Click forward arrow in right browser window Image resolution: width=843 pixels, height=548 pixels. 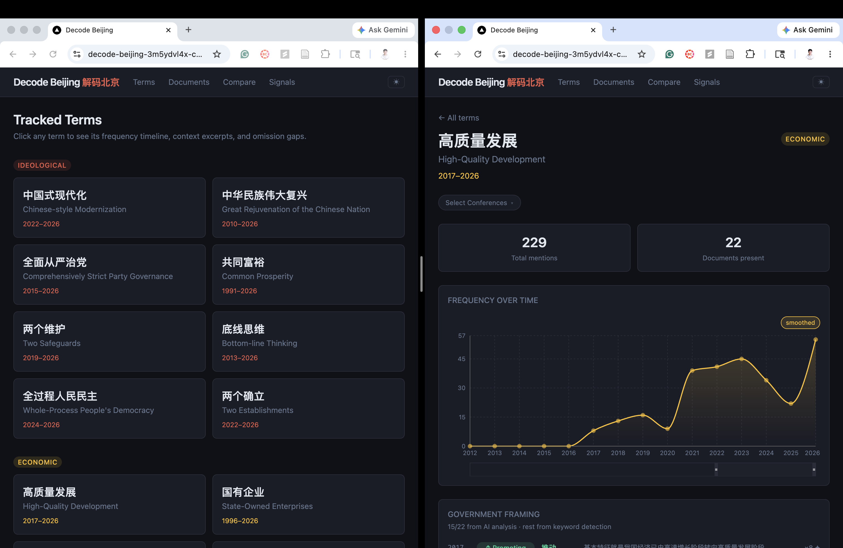458,54
